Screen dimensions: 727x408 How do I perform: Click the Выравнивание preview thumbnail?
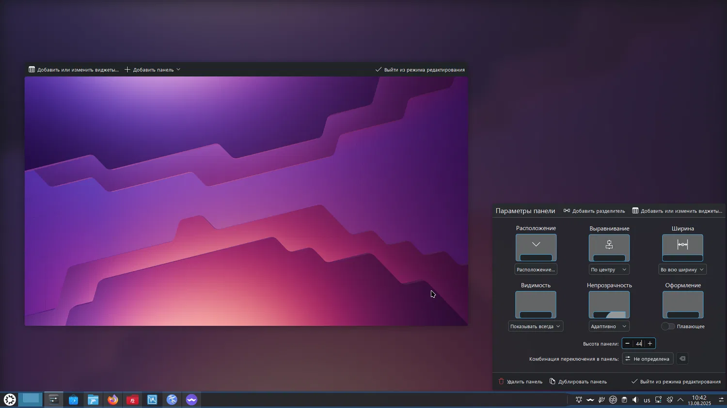609,248
